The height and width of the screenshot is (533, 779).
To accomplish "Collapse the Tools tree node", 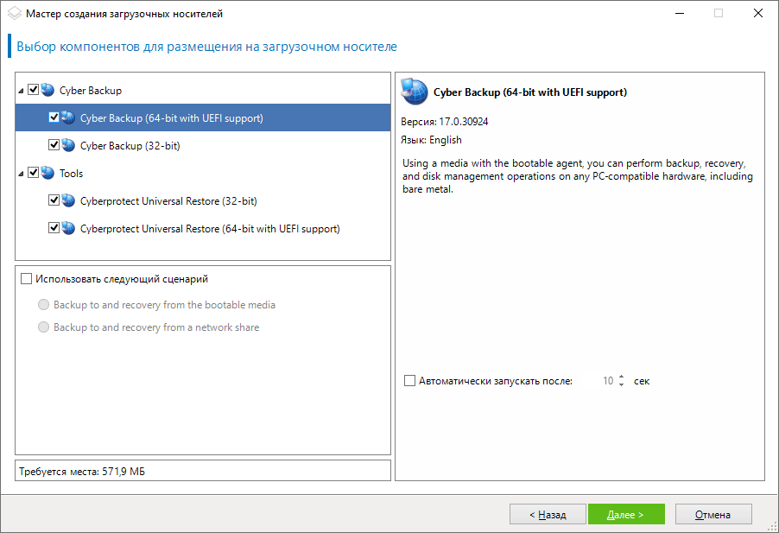I will tap(21, 174).
